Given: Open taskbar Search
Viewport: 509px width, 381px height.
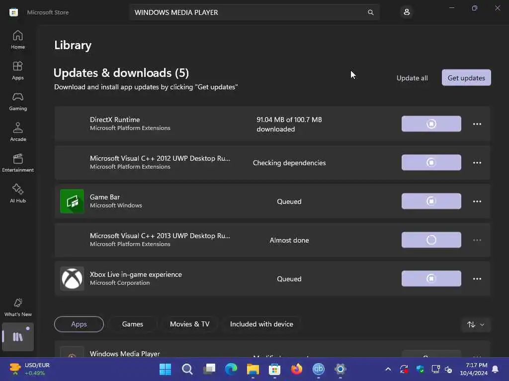Looking at the screenshot, I should point(187,369).
